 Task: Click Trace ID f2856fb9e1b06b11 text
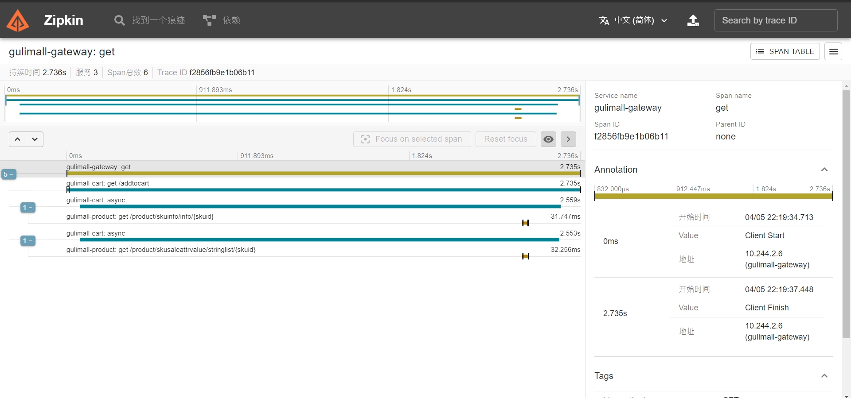(206, 73)
